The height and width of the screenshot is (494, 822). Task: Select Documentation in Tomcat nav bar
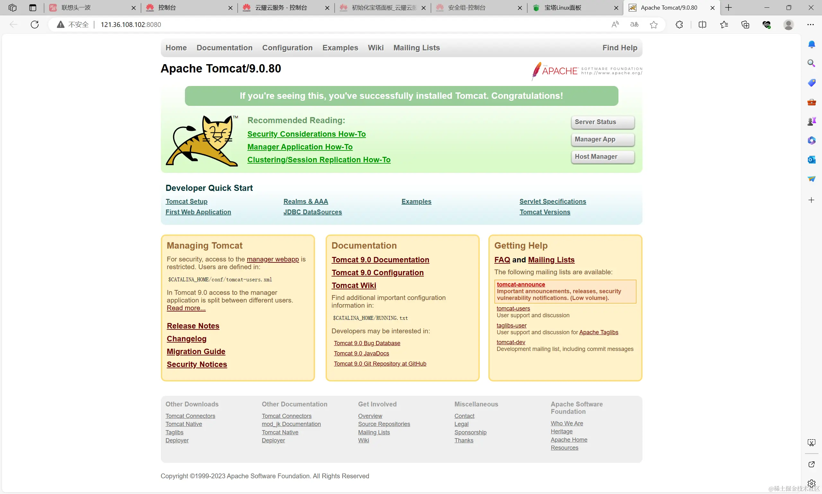coord(224,47)
